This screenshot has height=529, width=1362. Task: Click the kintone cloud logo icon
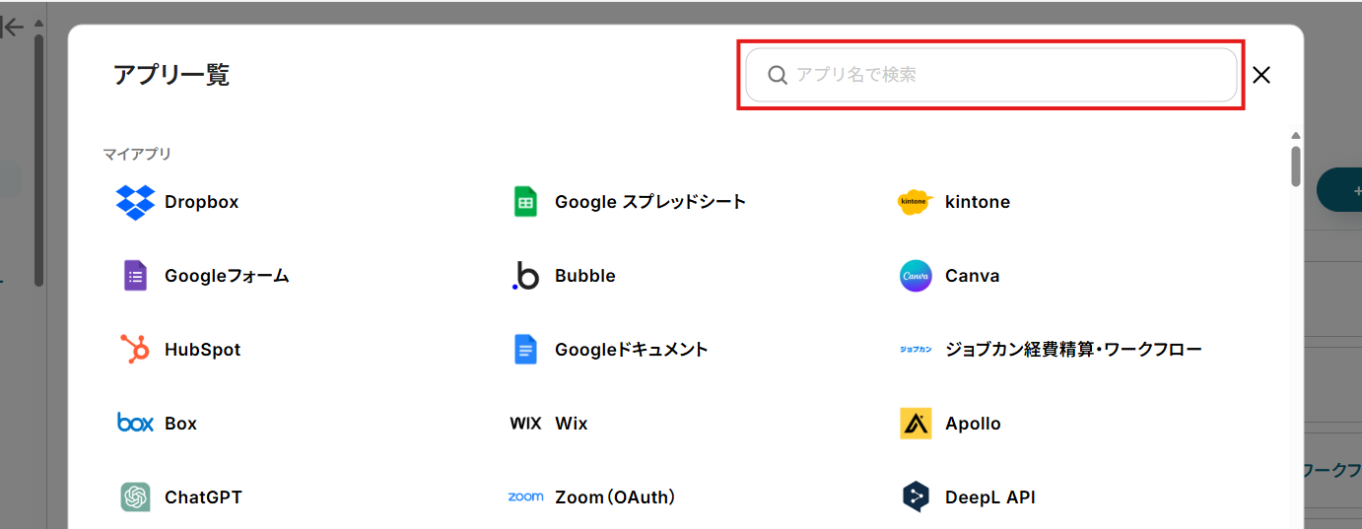coord(916,202)
